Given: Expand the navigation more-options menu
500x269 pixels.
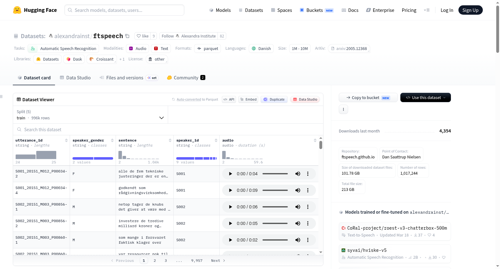Looking at the screenshot, I should [427, 10].
